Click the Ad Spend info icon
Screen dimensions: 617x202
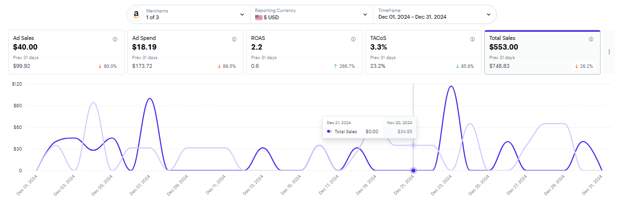tap(234, 39)
